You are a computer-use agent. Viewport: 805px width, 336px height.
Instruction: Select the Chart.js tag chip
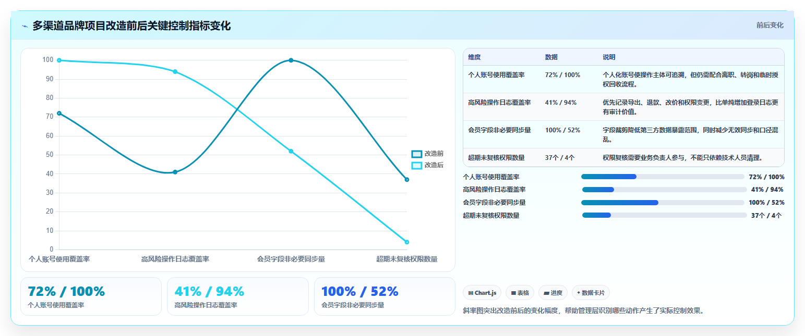pos(482,293)
